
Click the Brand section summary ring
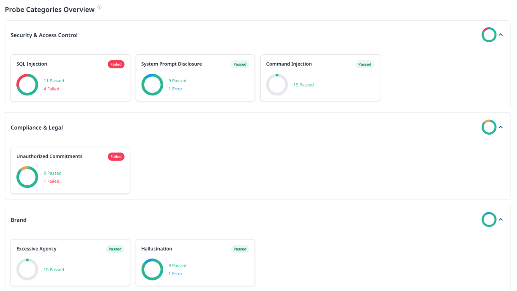[x=489, y=220]
